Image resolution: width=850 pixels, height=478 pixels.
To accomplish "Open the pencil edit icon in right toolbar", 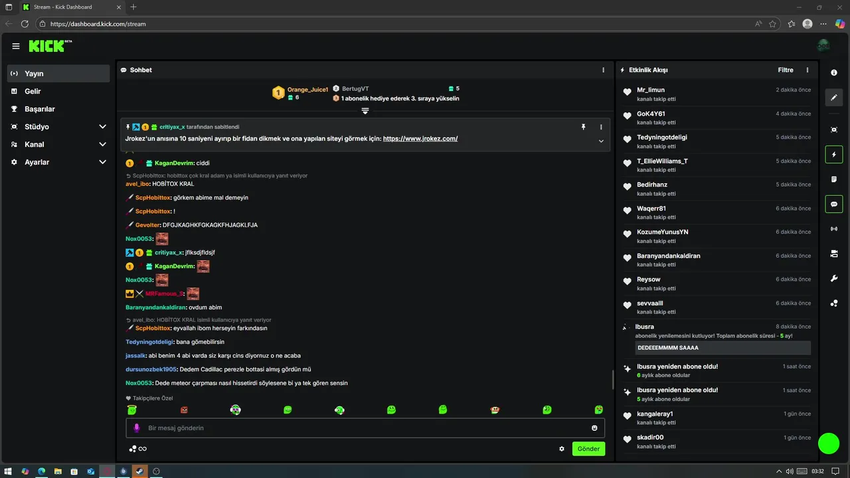I will point(834,98).
